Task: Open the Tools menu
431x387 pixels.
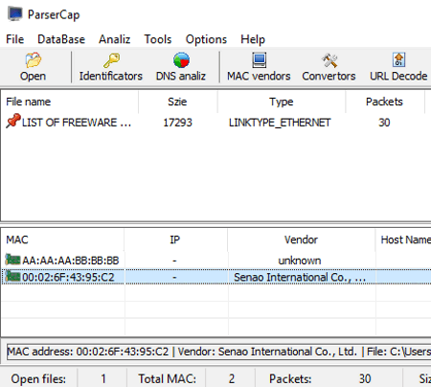Action: [x=158, y=39]
